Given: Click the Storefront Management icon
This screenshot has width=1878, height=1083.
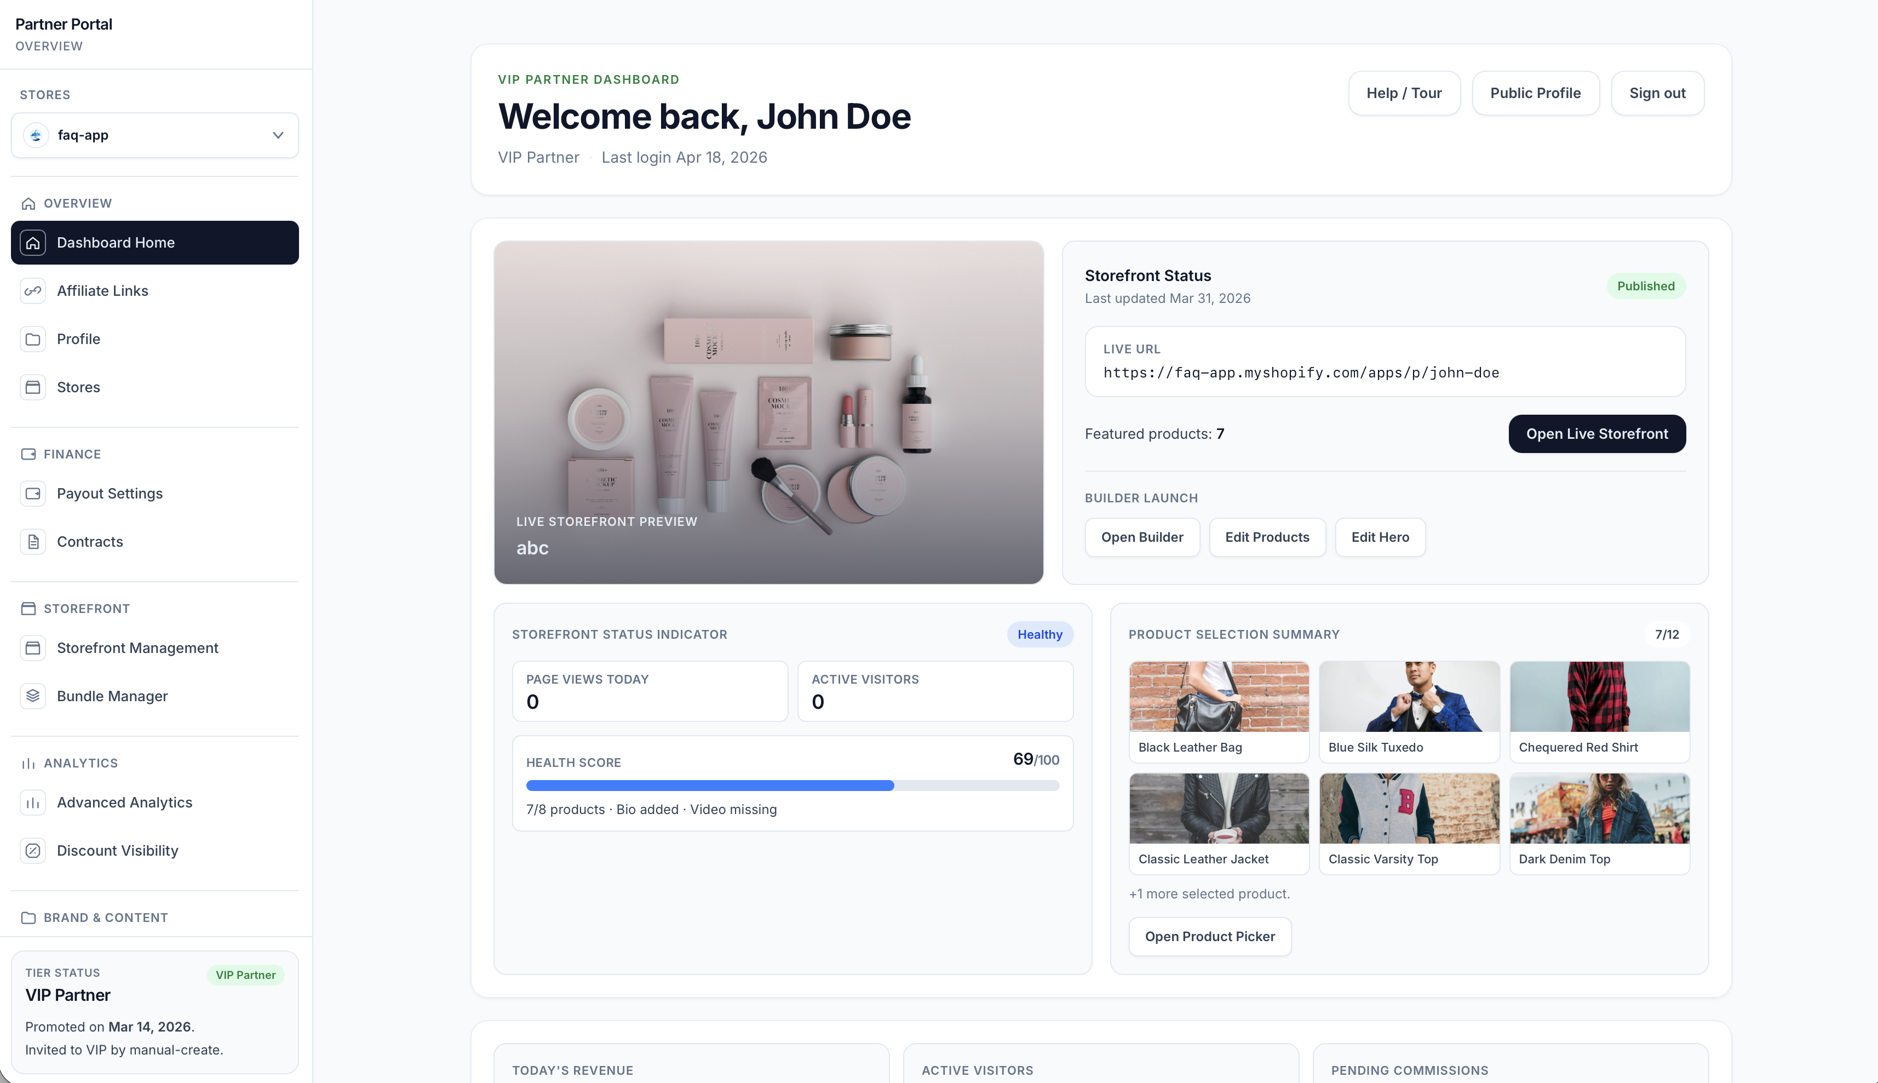Looking at the screenshot, I should pyautogui.click(x=33, y=648).
